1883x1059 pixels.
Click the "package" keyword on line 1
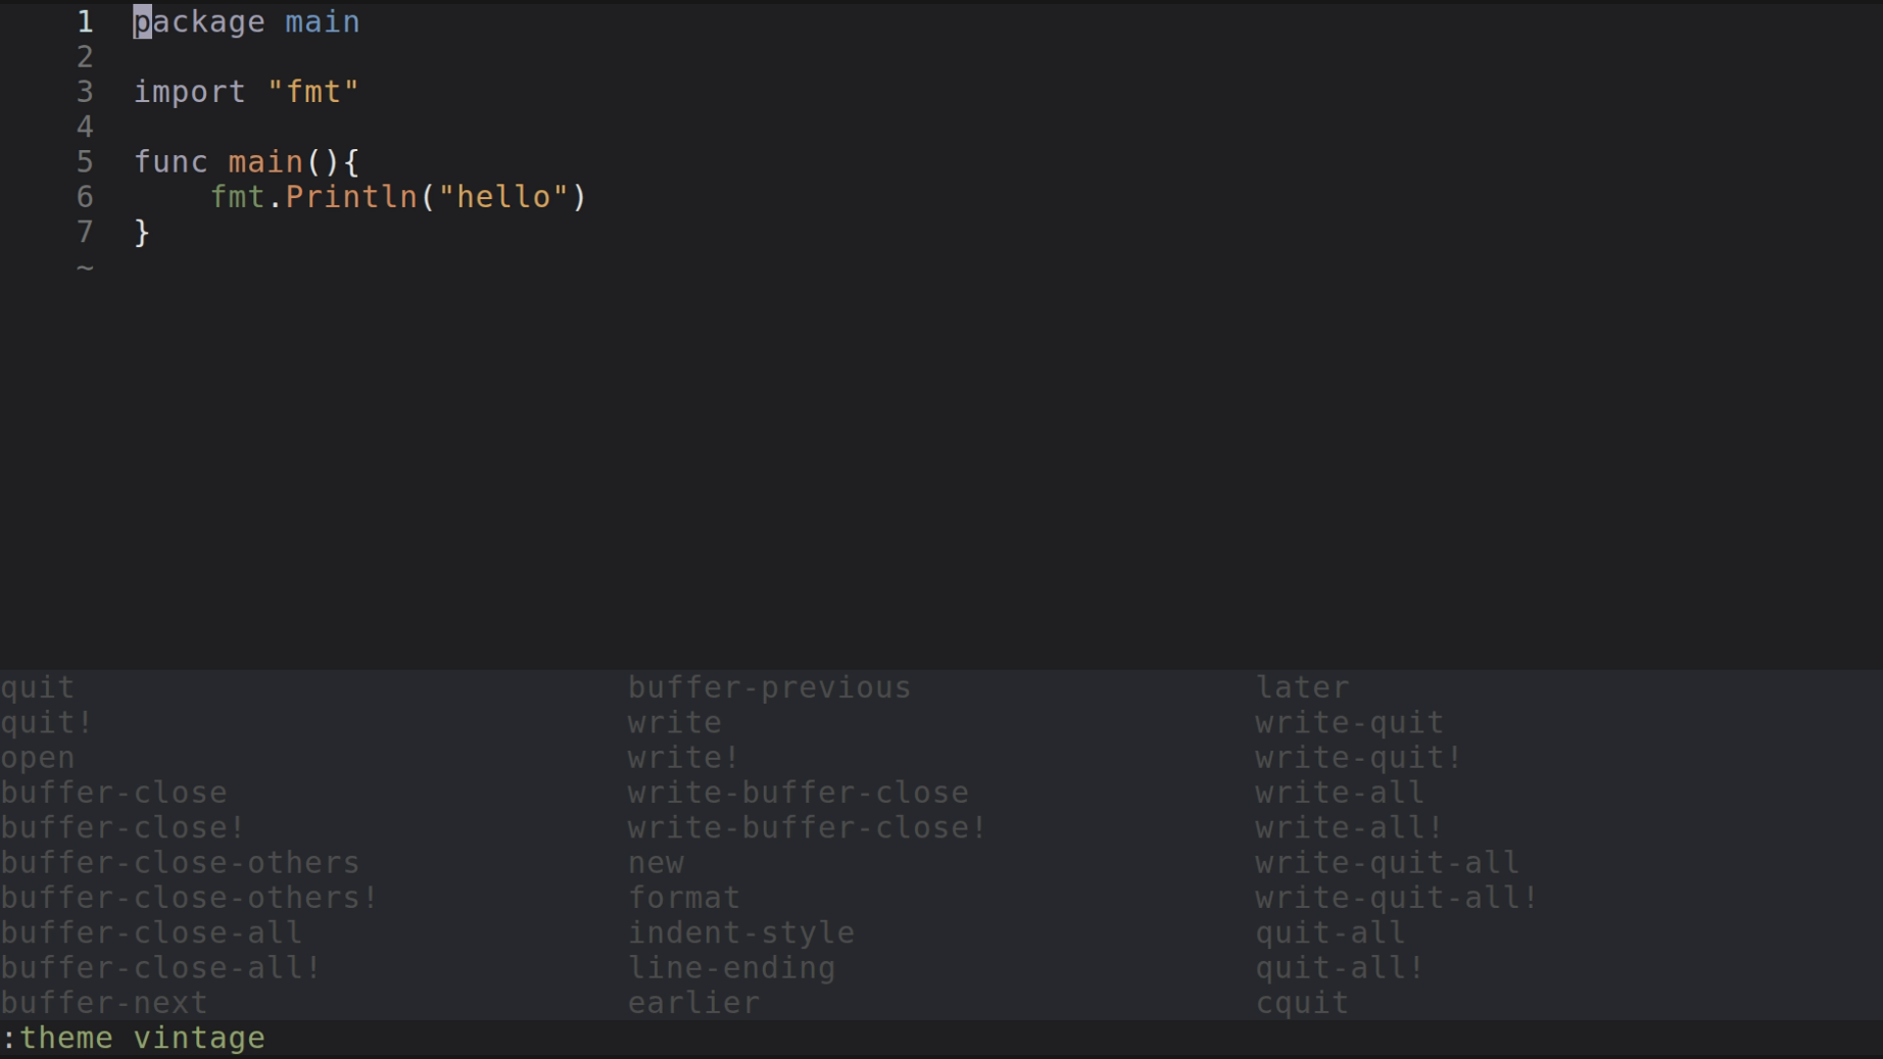coord(199,22)
